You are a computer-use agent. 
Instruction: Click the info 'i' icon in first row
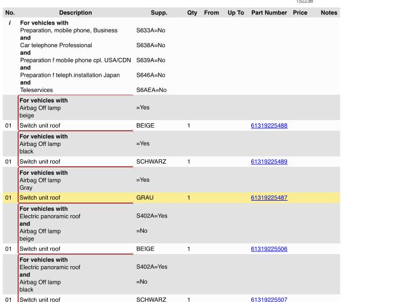[x=9, y=23]
